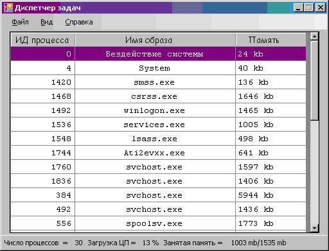Click process ID 1744 cell
Viewport: 329px width, 251px height.
pos(42,153)
